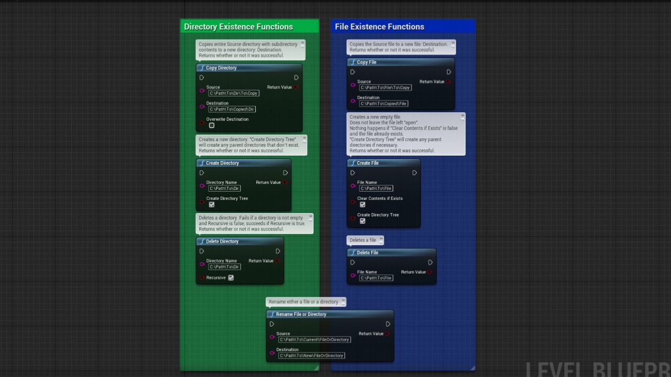Click the Return Value pin on Delete File
This screenshot has height=377, width=671.
430,272
